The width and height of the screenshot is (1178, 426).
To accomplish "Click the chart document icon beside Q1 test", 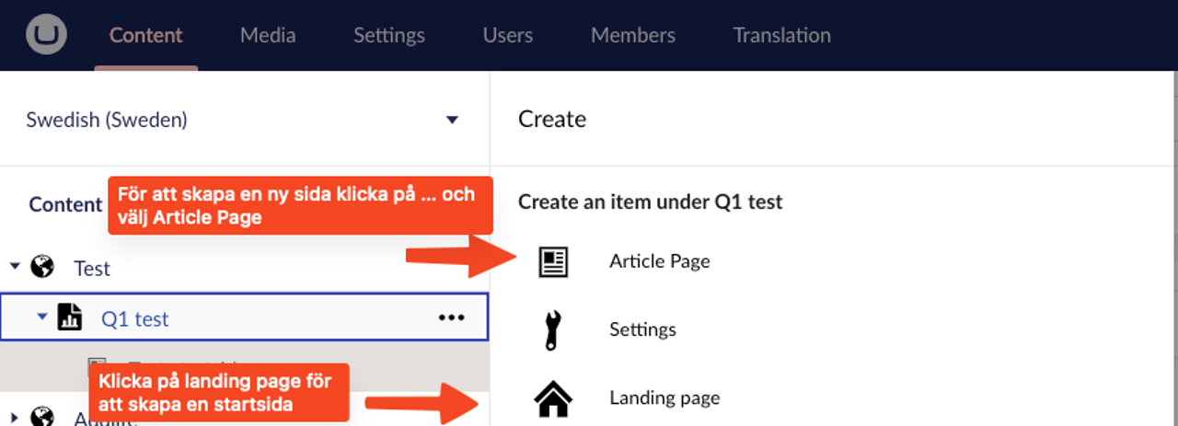I will click(x=70, y=318).
